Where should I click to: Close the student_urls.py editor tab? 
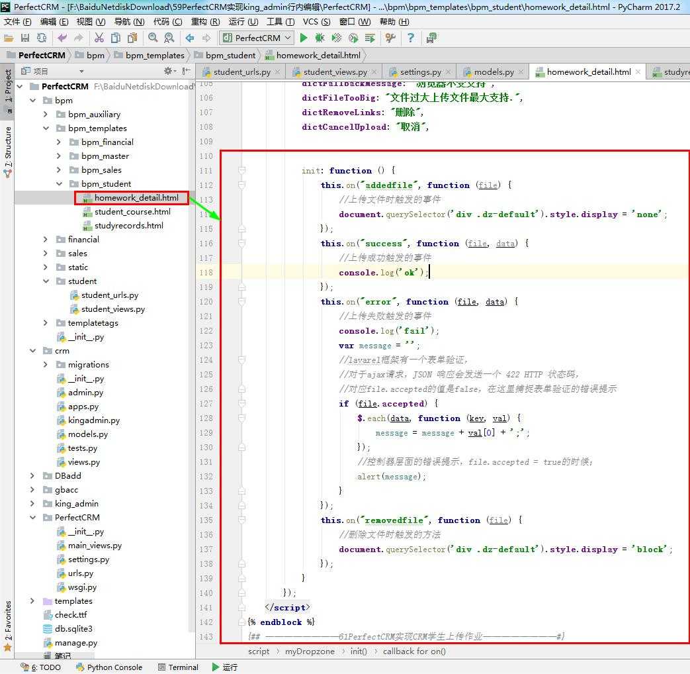pos(277,72)
